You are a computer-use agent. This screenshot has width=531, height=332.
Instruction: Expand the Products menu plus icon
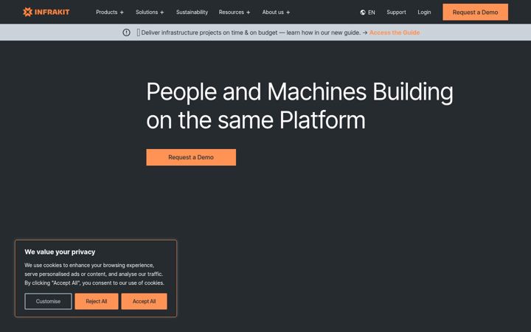[x=122, y=13]
